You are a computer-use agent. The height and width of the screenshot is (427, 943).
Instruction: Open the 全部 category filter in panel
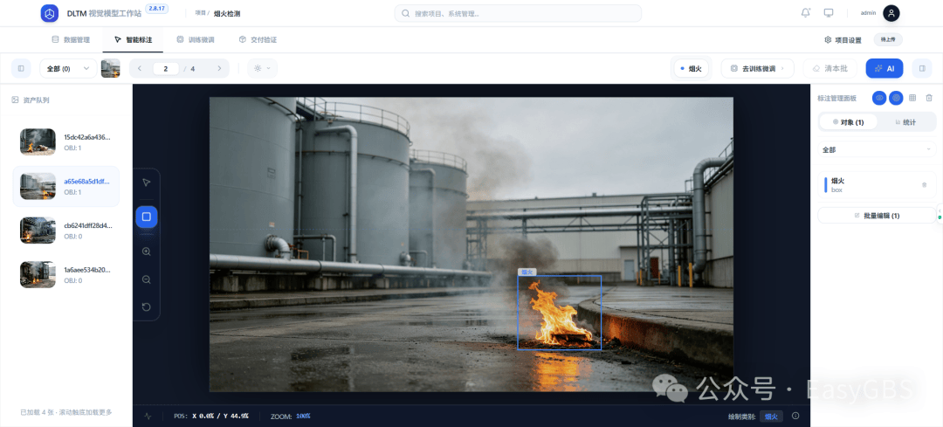coord(877,149)
